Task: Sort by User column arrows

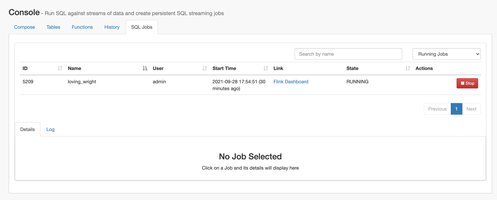Action: coord(205,68)
